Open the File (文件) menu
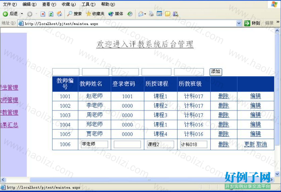 [x=10, y=4]
